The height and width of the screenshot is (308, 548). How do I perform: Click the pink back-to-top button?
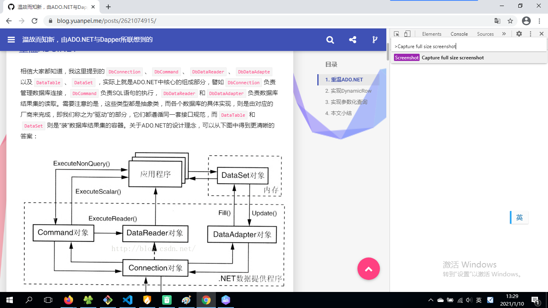tap(369, 269)
